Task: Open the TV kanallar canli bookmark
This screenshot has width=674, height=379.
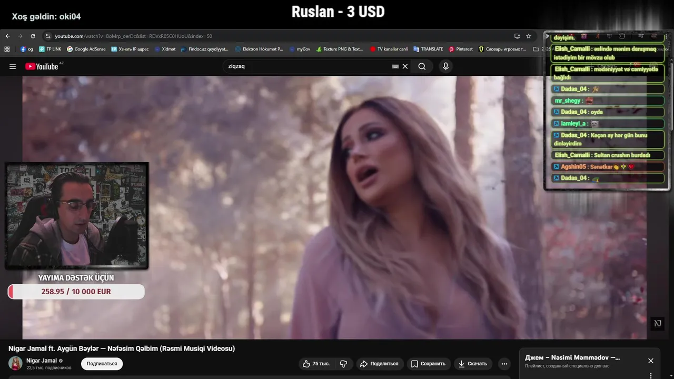Action: point(389,49)
